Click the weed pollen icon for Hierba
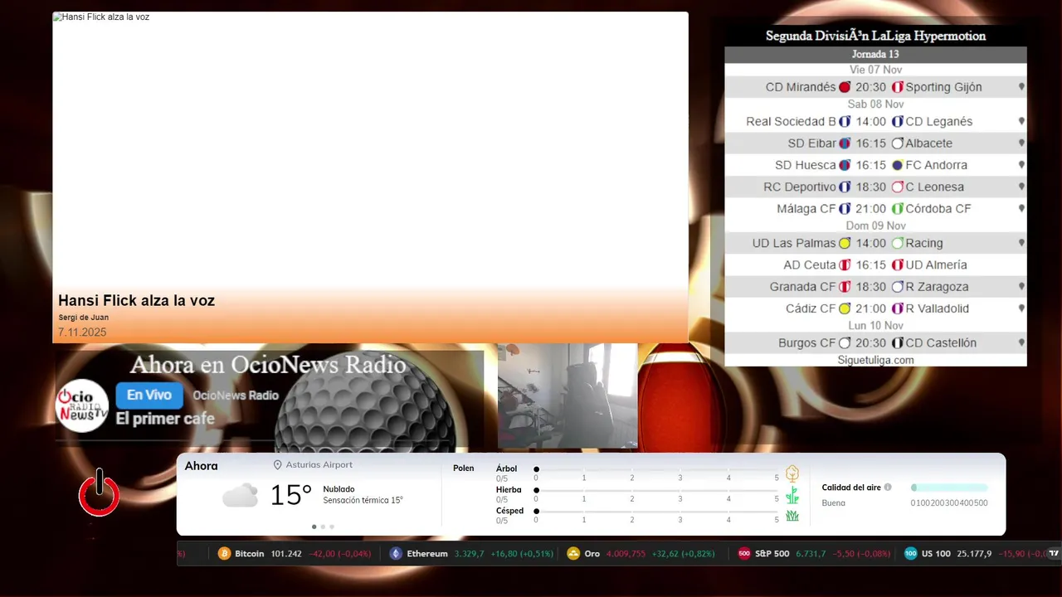 coord(792,495)
